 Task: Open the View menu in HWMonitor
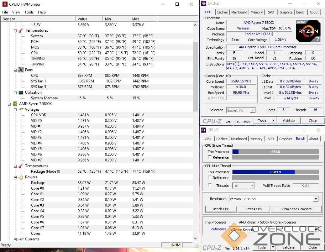point(16,12)
